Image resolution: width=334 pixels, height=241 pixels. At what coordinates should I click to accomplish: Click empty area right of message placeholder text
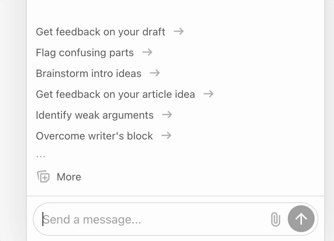coord(205,219)
